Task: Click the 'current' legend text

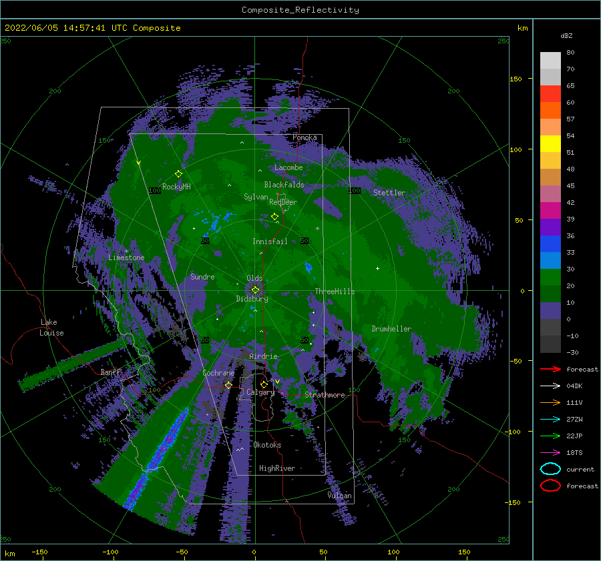Action: 580,470
